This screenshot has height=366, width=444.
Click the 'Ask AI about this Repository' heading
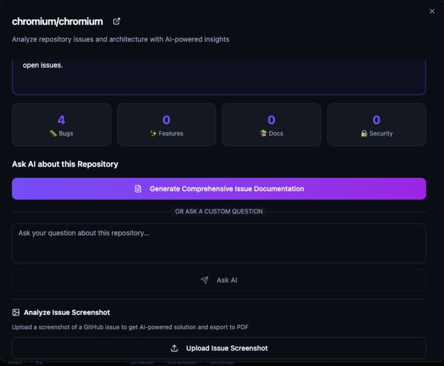65,164
